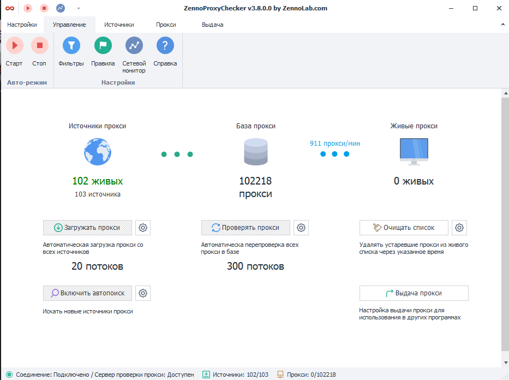Click the small start icon in title bar
This screenshot has width=509, height=380.
[x=28, y=8]
